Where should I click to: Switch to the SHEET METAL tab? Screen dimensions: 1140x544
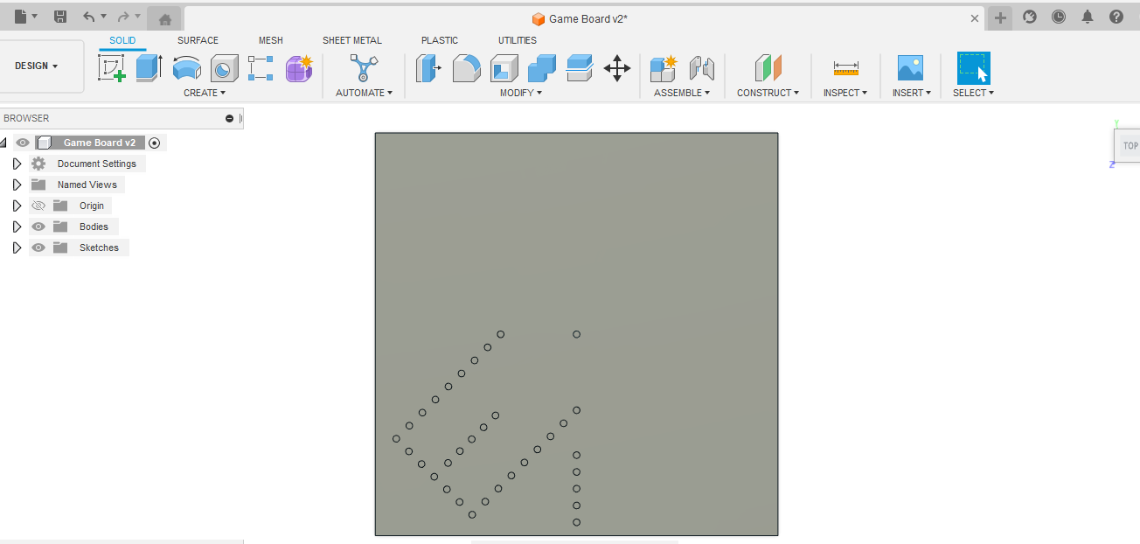352,40
